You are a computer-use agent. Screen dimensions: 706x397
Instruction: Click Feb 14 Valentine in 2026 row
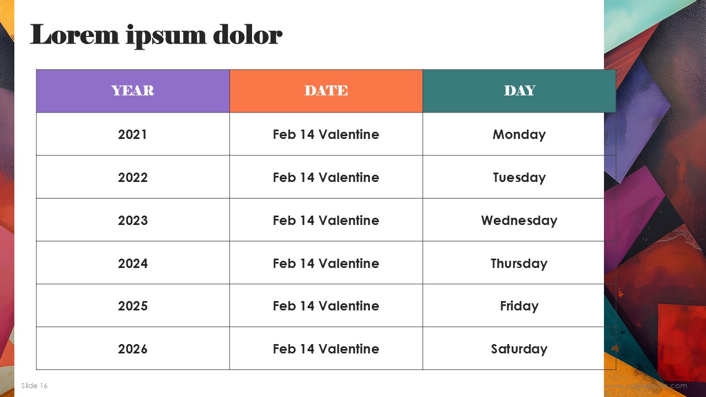tap(326, 348)
